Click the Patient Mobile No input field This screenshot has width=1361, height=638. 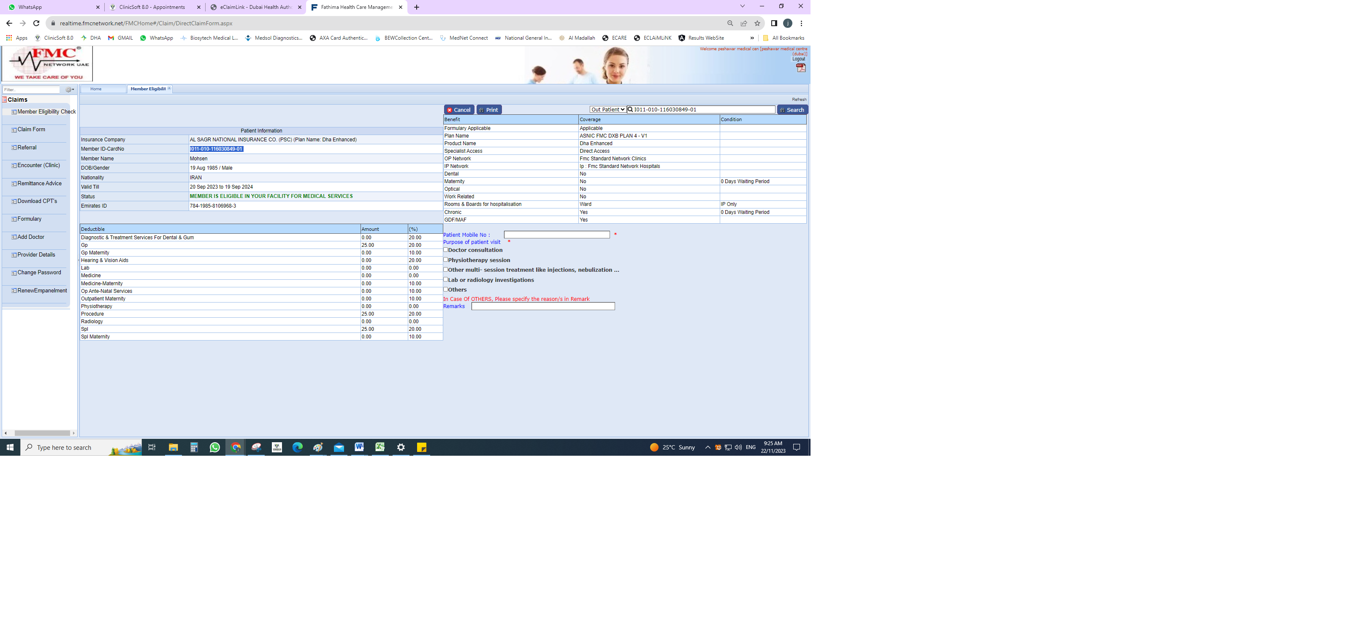point(556,235)
